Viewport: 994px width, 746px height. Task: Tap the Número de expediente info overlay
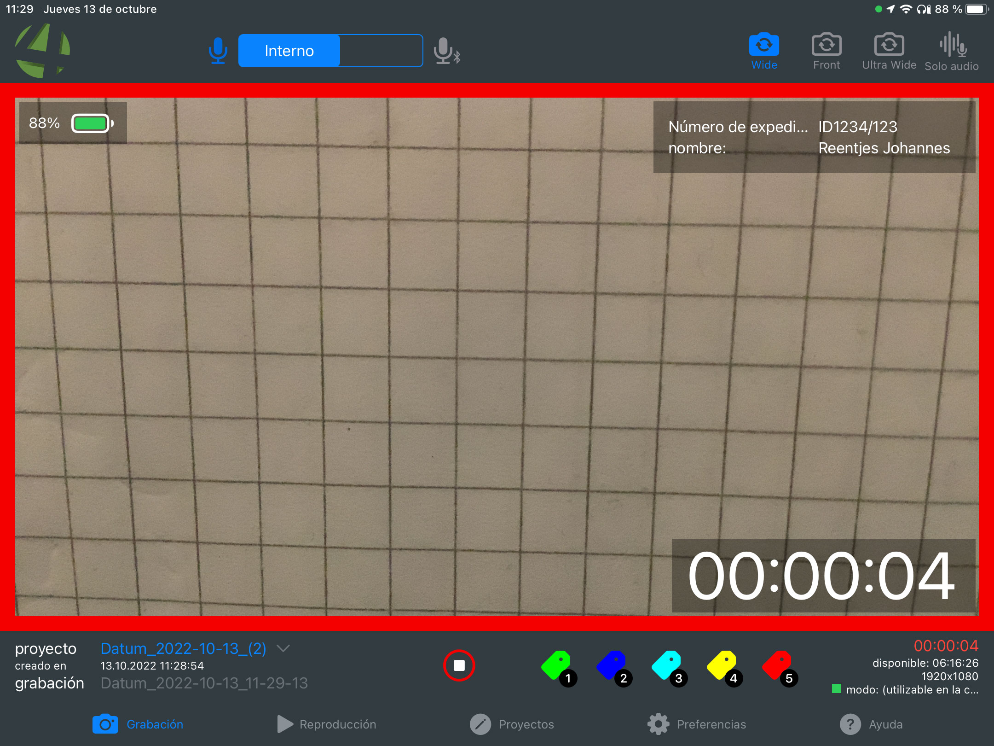(x=814, y=137)
